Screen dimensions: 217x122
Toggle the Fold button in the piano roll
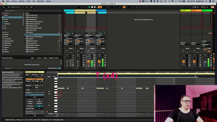[49, 77]
